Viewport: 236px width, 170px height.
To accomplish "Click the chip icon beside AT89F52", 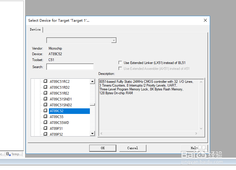I will pos(45,134).
